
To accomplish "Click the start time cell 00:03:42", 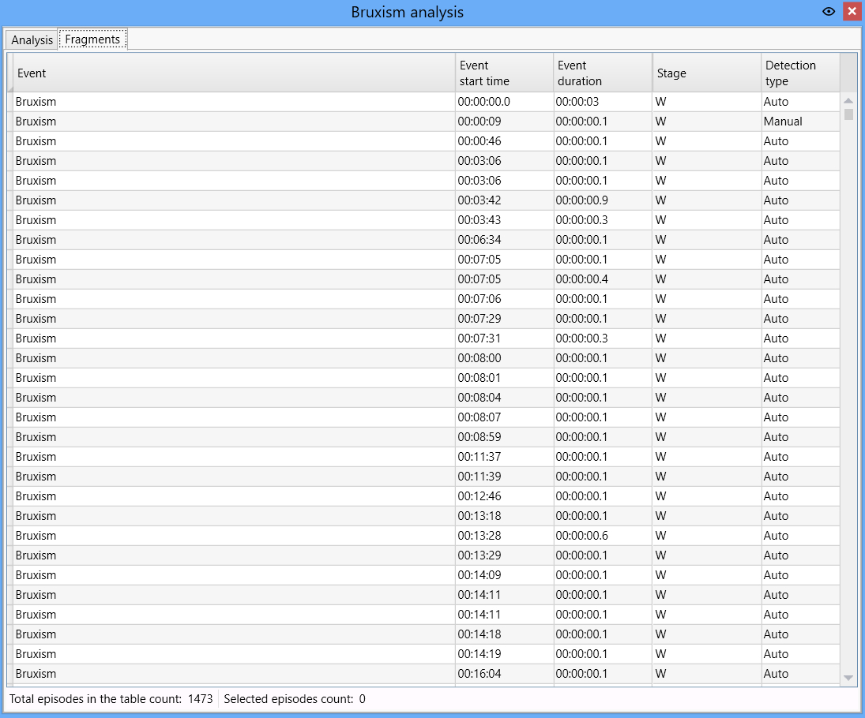I will (x=504, y=200).
